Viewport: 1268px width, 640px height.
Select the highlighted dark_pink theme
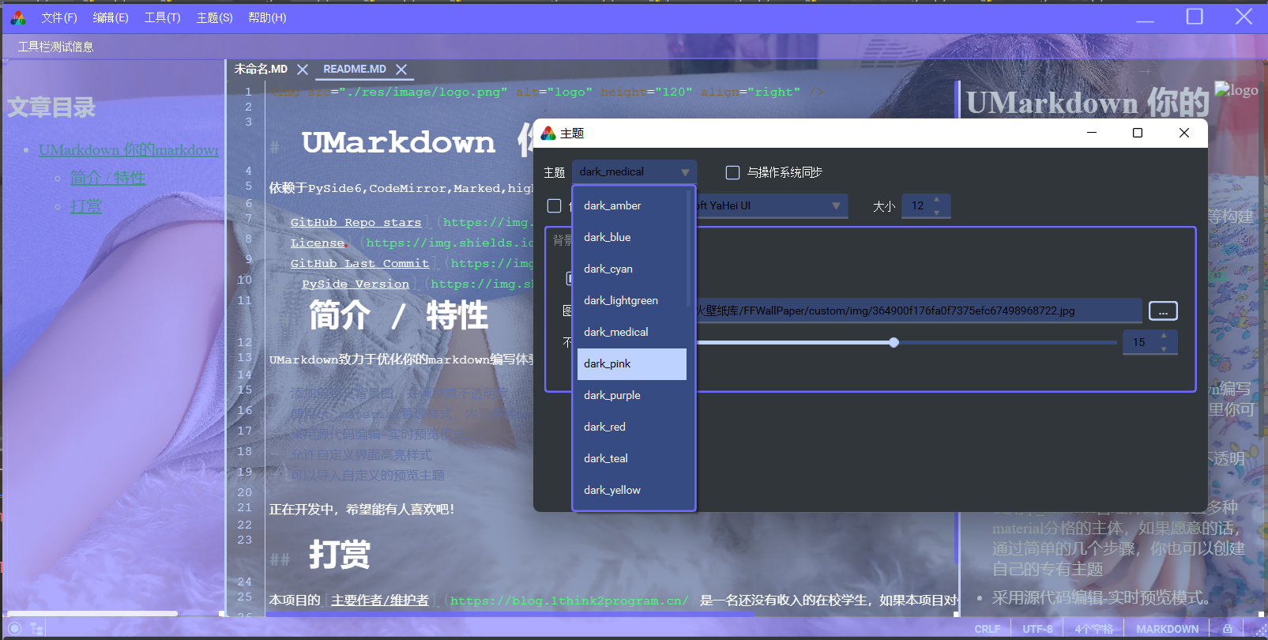(632, 363)
